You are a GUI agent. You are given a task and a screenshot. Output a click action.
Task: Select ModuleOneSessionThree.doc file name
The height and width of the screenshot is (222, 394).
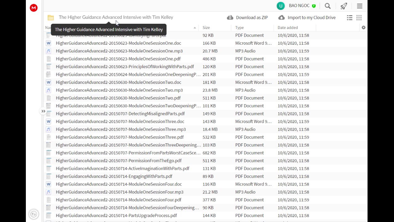pyautogui.click(x=120, y=121)
